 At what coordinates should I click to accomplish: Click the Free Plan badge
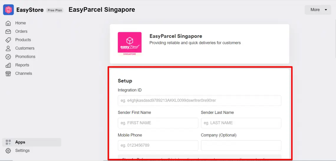pyautogui.click(x=55, y=10)
